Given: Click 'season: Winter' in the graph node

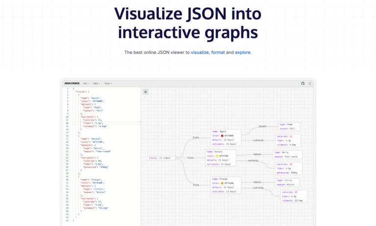Looking at the screenshot, I should point(285,185).
